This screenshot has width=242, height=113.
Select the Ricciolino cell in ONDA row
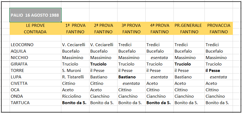(75, 96)
